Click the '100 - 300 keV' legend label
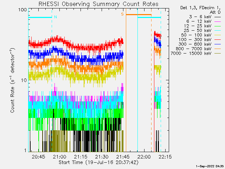The height and width of the screenshot is (169, 225). [x=195, y=40]
